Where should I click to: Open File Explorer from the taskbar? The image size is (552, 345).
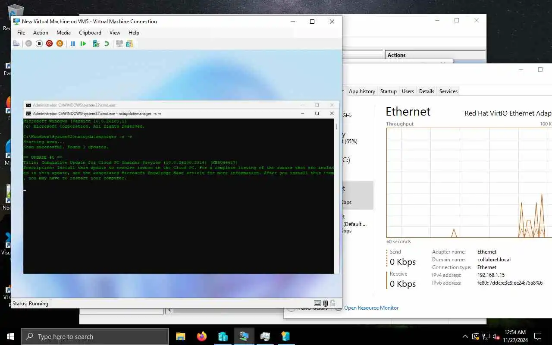180,336
